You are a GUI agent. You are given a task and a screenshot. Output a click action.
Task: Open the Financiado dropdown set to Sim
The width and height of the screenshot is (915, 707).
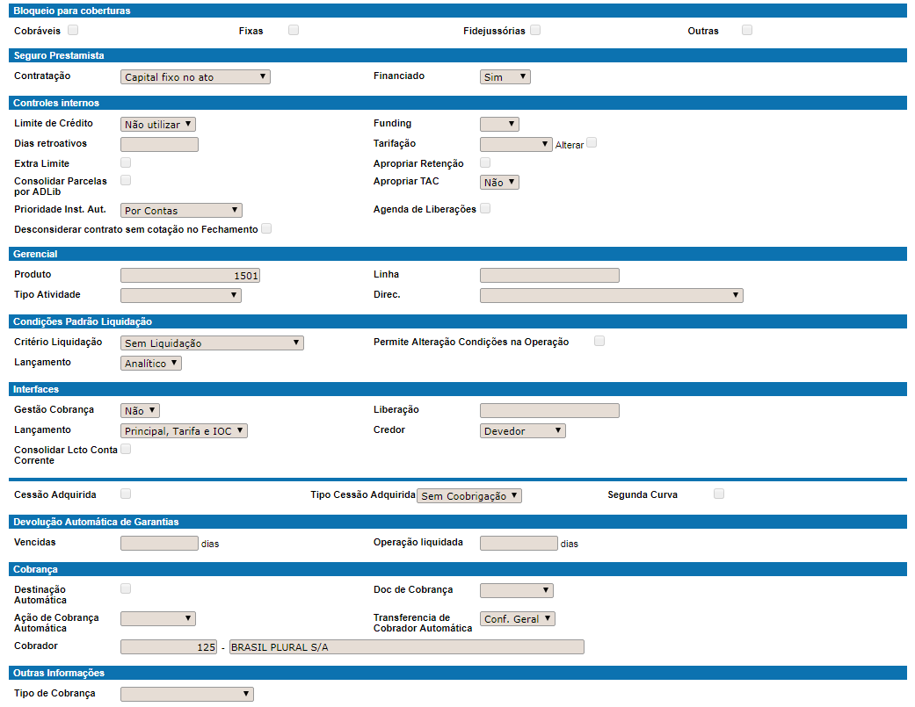(x=505, y=77)
